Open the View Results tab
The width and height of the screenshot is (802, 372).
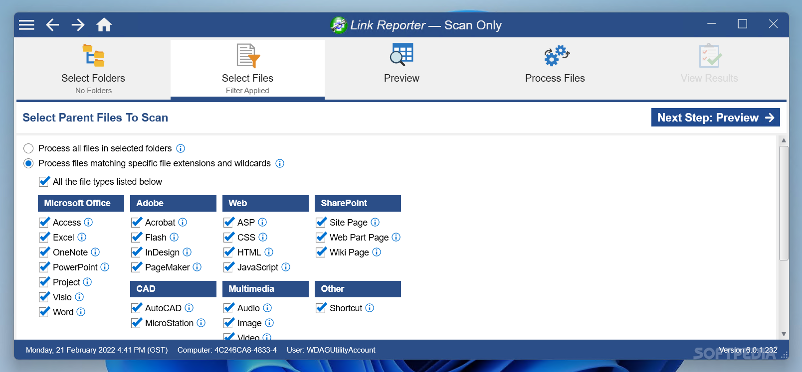[x=709, y=69]
